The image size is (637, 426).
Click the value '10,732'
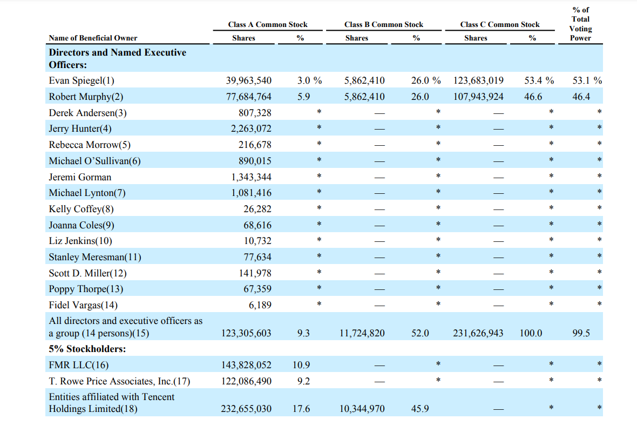[257, 241]
